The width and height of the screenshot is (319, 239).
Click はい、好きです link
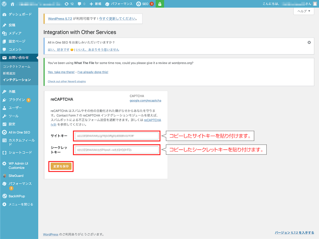(x=59, y=50)
